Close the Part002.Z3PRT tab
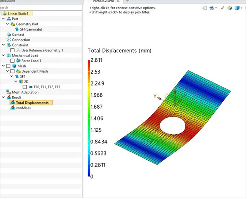246x198 pixels. click(x=118, y=2)
